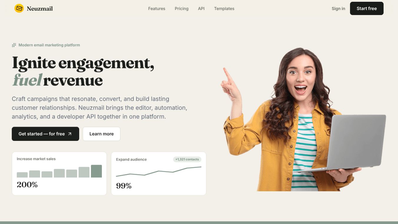
Task: Click the Start free button
Action: pos(367,8)
